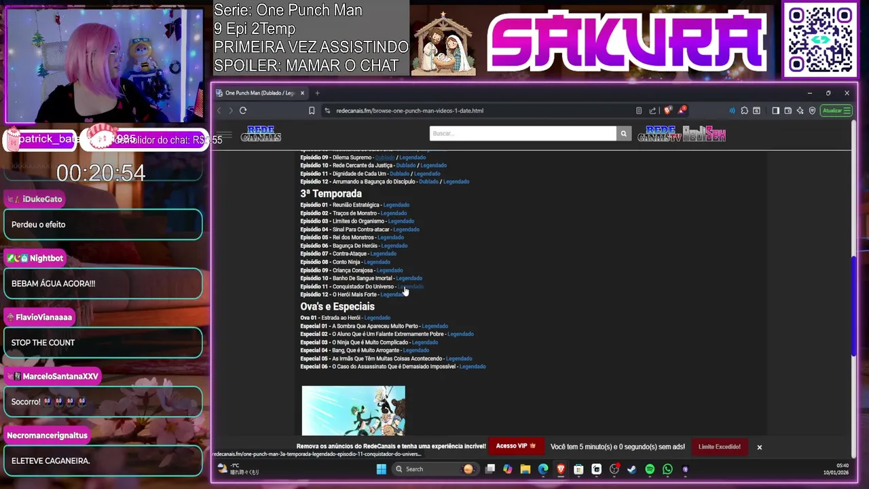Click the page vertical scrollbar thumb

(x=854, y=306)
